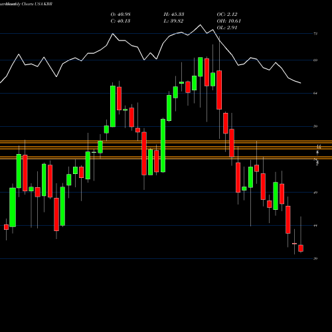Click the 64 price axis label
Viewport: 332px width, 332px height.
315,94
